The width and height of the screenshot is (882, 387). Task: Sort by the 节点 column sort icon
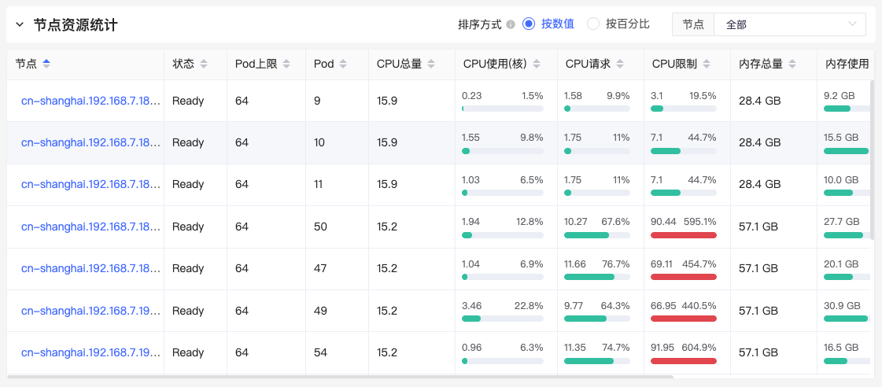coord(46,64)
